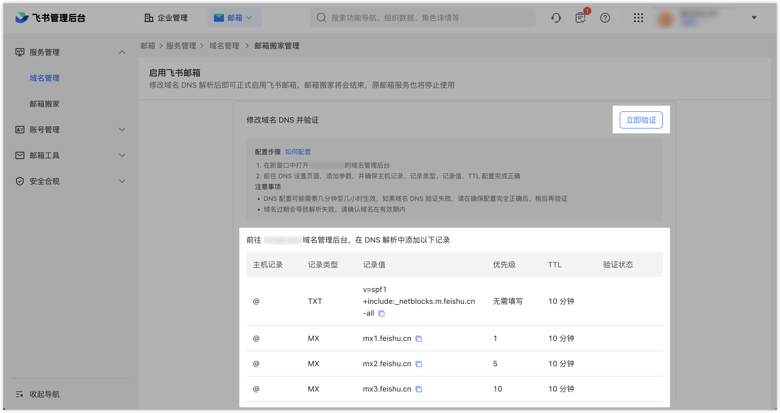Screen dimensions: 780x413
Task: Click the collapse navigation icon
Action: pos(19,394)
